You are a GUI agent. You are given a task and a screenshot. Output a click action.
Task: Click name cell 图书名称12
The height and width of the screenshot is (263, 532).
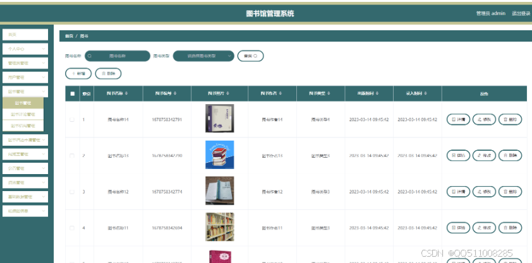pos(118,192)
